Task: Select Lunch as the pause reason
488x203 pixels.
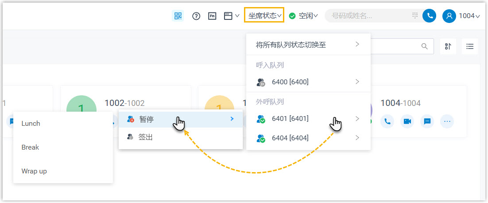Action: [31, 124]
